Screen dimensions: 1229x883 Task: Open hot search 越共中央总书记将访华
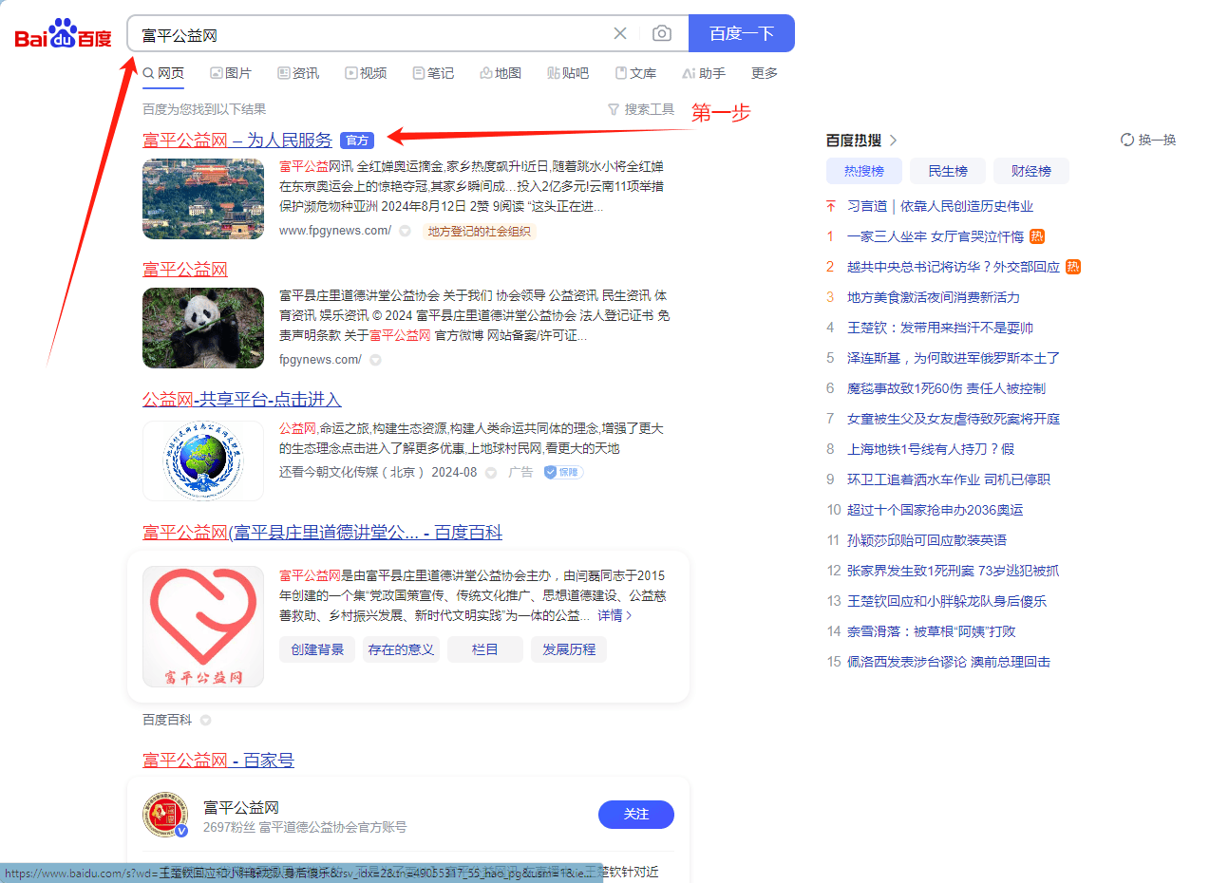[954, 267]
